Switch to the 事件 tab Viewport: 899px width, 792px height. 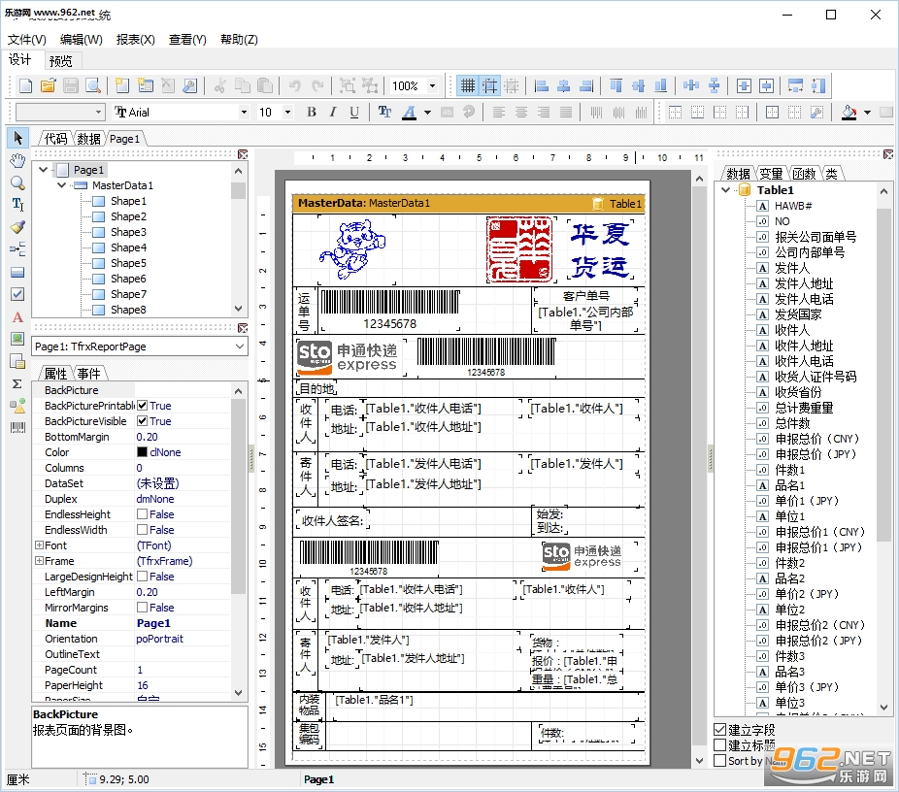click(89, 374)
